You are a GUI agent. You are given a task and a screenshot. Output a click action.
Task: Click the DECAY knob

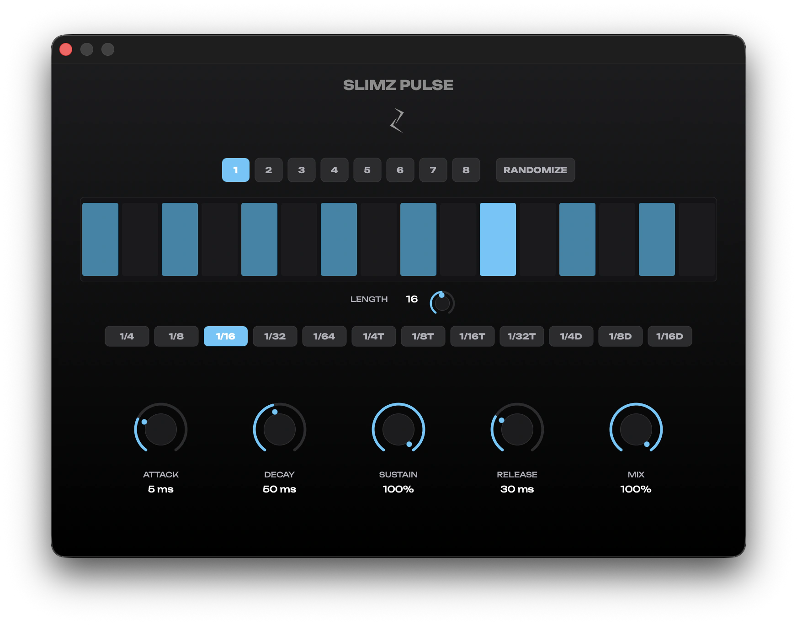[x=280, y=429]
